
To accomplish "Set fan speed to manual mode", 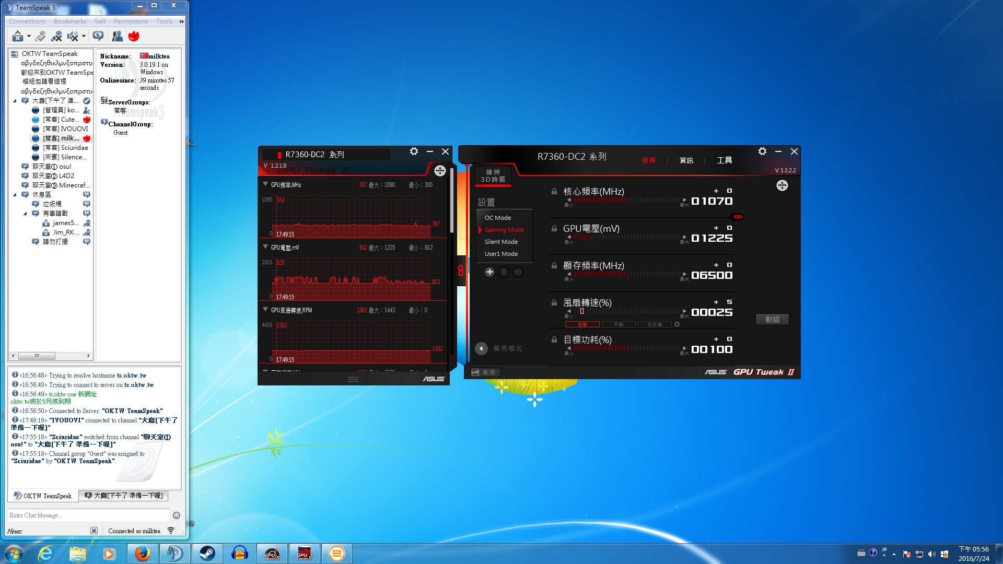I will coord(618,325).
